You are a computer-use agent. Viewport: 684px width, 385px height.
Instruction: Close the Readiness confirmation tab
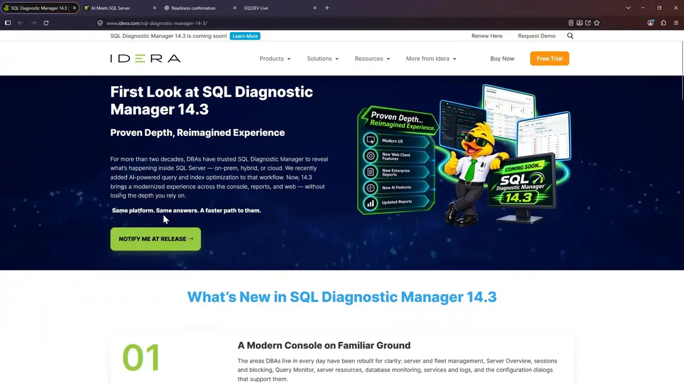pyautogui.click(x=235, y=8)
